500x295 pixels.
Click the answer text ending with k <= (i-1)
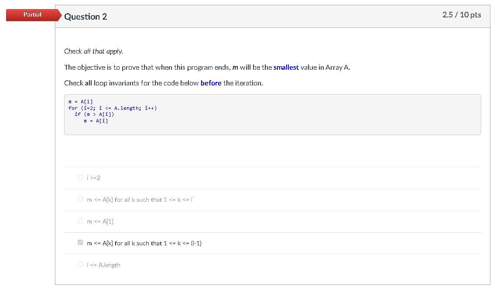(x=144, y=244)
